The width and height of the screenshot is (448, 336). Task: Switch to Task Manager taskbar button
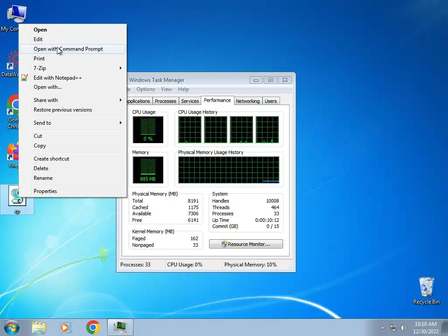120,327
